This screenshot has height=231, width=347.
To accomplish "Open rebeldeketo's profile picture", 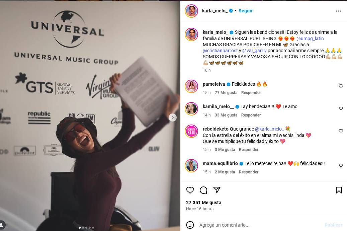I will point(191,131).
